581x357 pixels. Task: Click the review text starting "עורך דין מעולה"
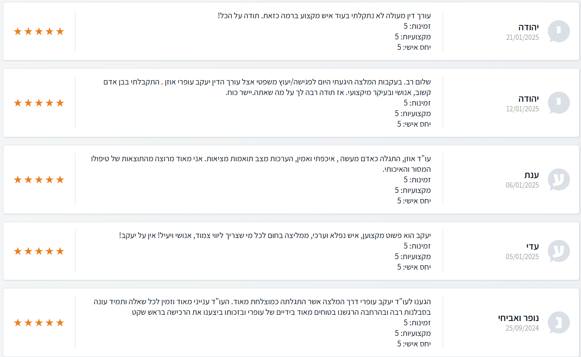324,15
